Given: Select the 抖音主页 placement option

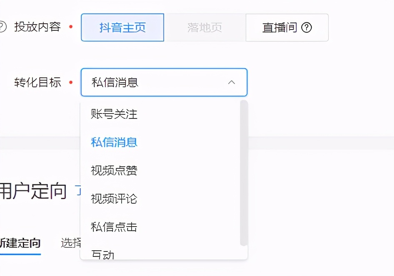Looking at the screenshot, I should [122, 27].
